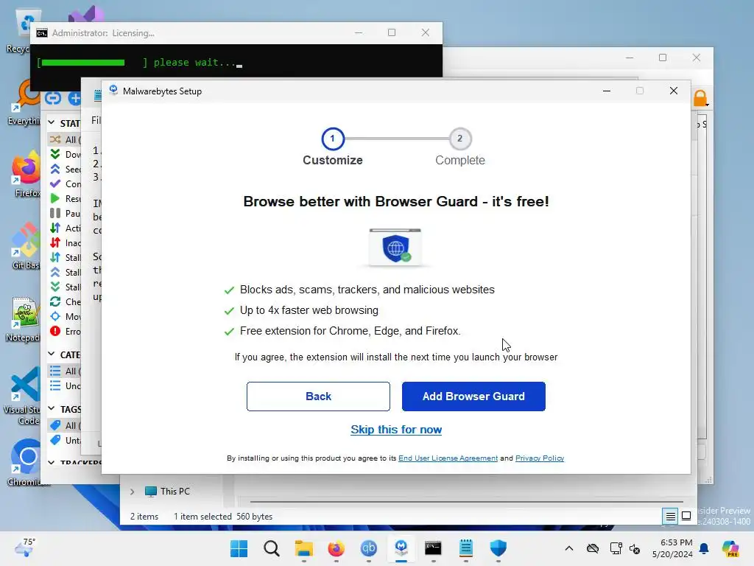Open Firefox desktop shortcut
Screen dimensions: 754x566
[27, 174]
